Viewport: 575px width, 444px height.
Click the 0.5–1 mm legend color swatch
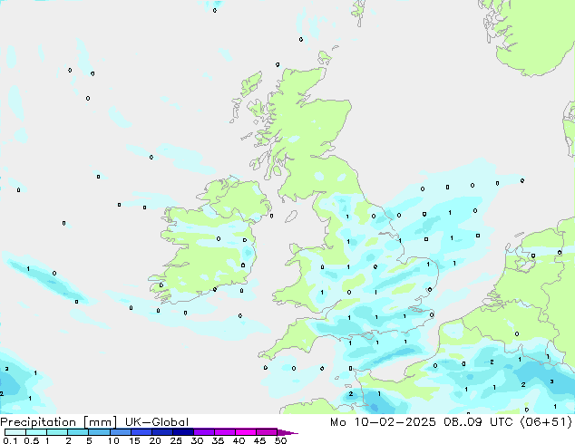pos(36,432)
